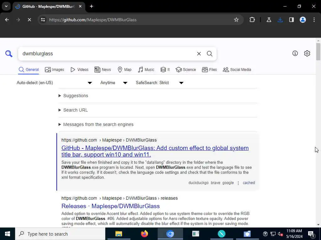
Task: Switch to Science category
Action: click(186, 70)
